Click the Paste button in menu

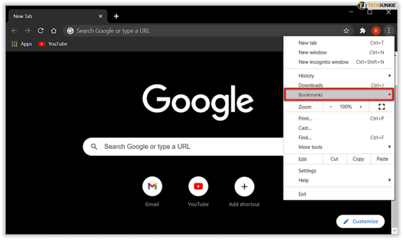pyautogui.click(x=382, y=159)
